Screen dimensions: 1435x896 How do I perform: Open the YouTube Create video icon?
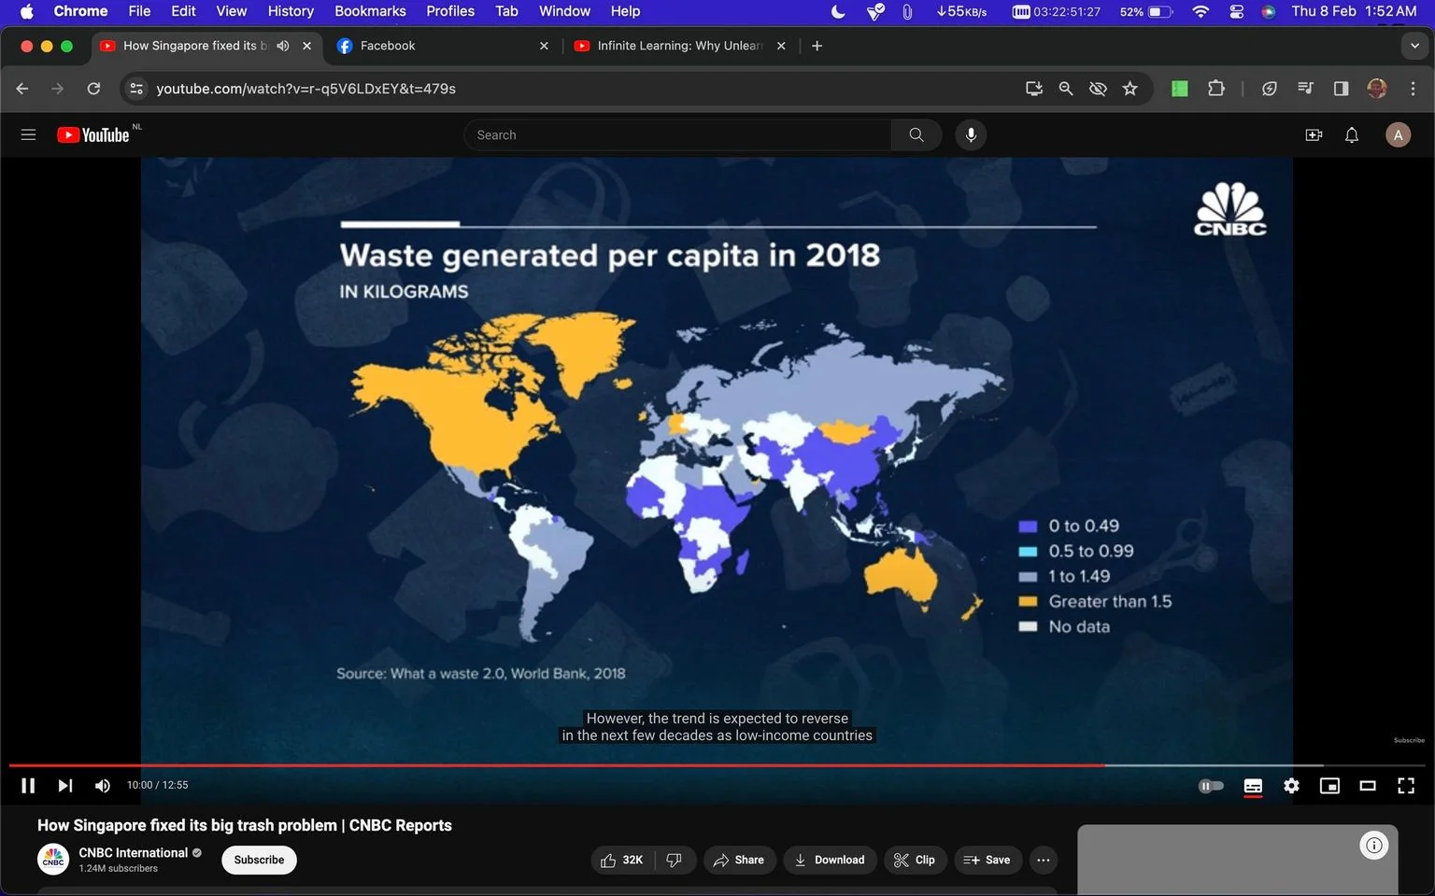(1314, 135)
